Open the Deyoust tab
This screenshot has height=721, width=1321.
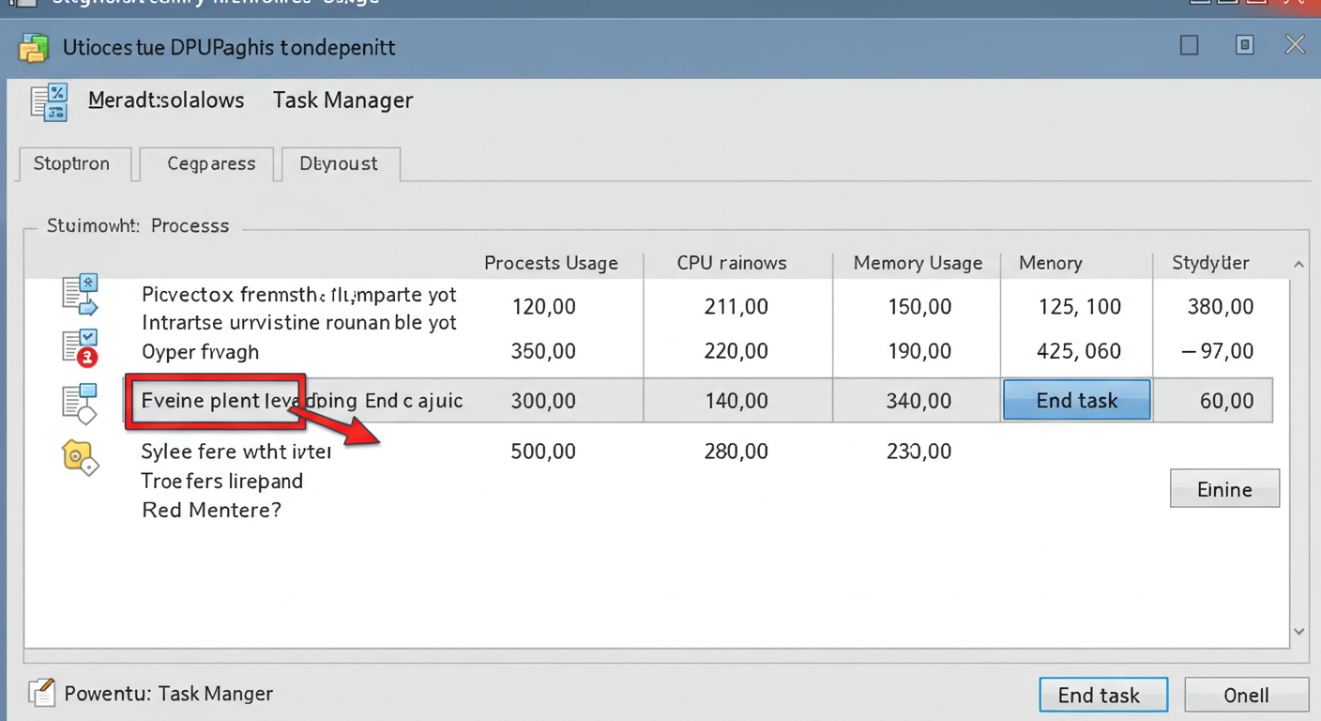tap(340, 163)
